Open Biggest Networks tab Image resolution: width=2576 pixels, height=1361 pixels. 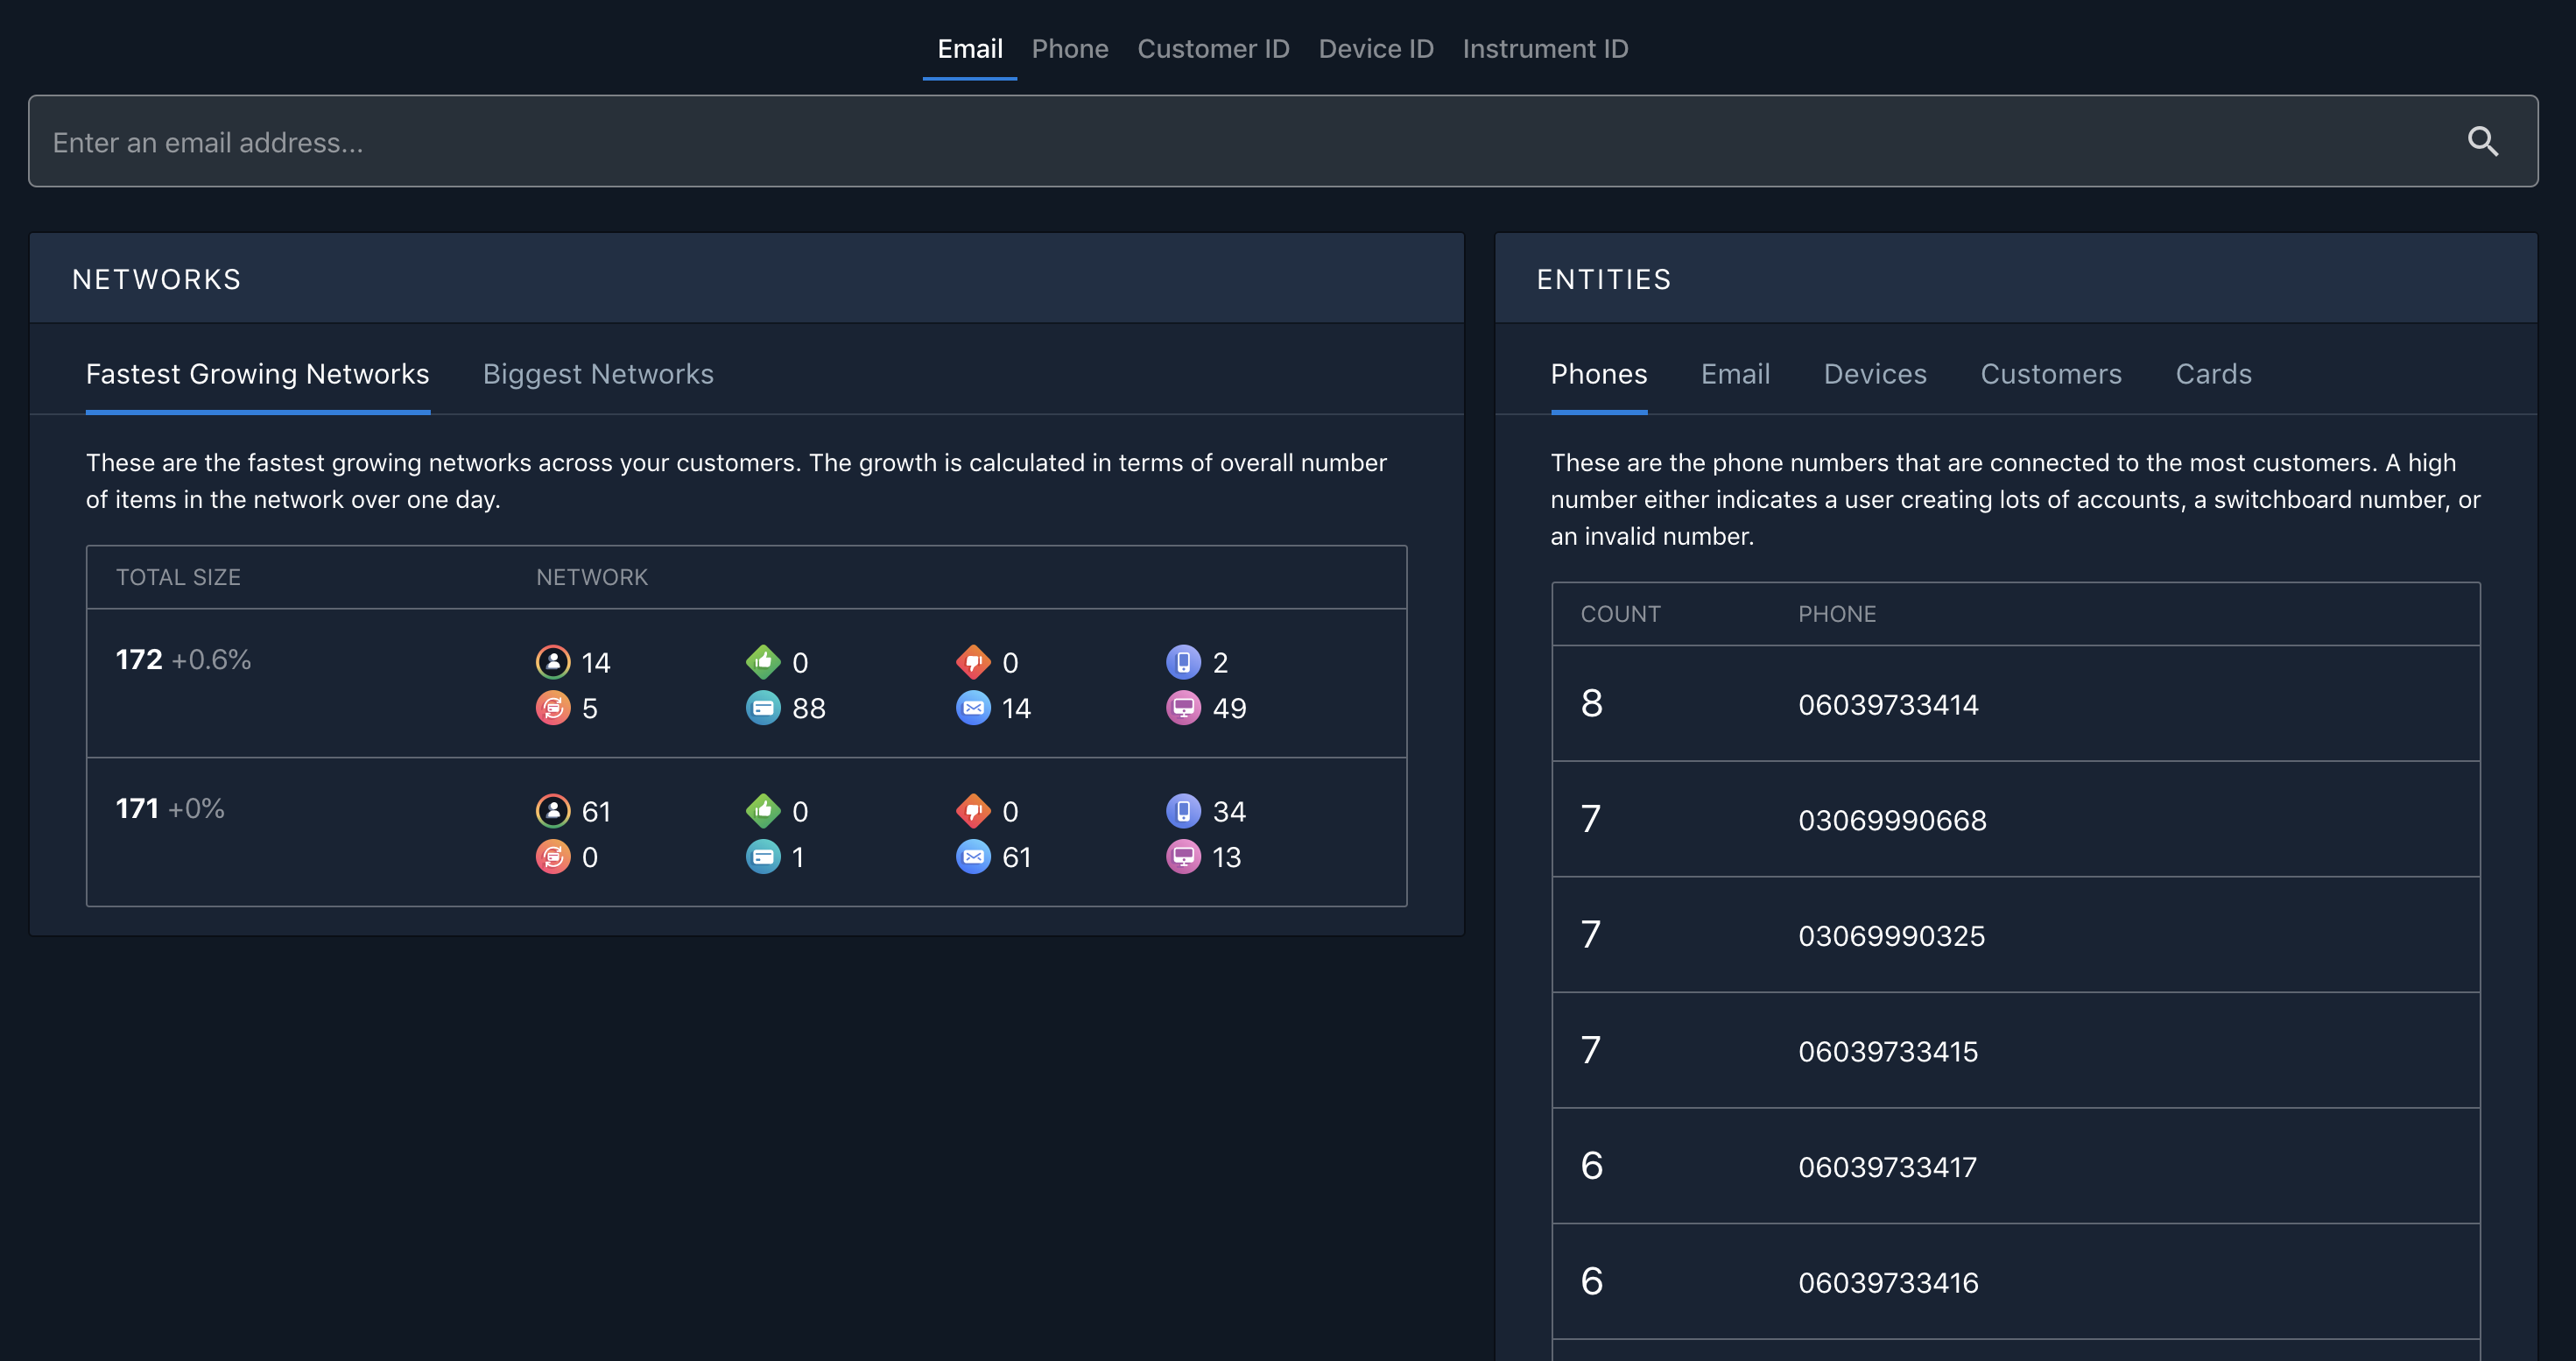[x=598, y=374]
